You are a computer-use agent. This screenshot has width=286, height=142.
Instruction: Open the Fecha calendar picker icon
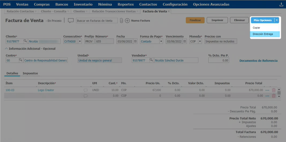135,41
